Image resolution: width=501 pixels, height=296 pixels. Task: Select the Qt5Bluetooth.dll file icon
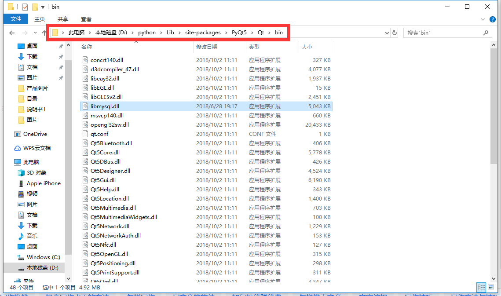[x=85, y=143]
